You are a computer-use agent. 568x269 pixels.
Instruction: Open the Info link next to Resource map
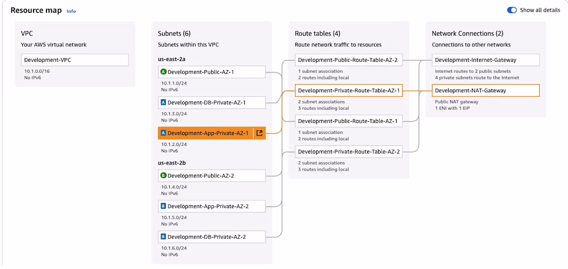[71, 11]
